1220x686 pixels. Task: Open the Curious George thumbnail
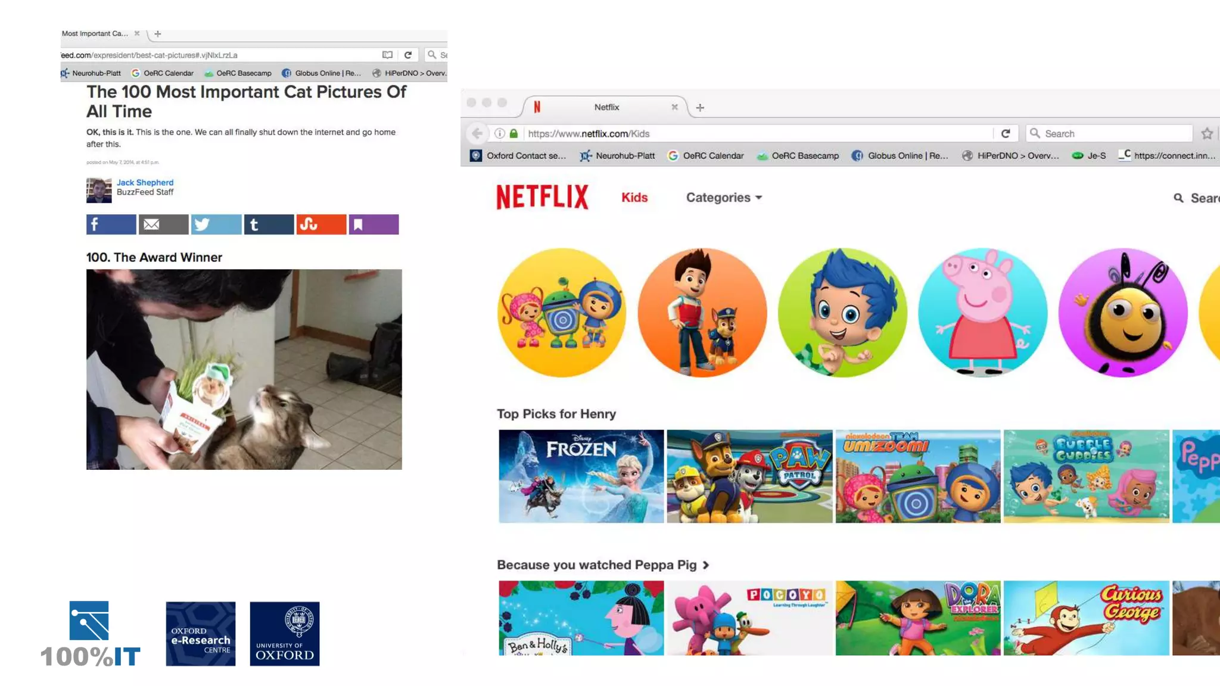coord(1086,618)
